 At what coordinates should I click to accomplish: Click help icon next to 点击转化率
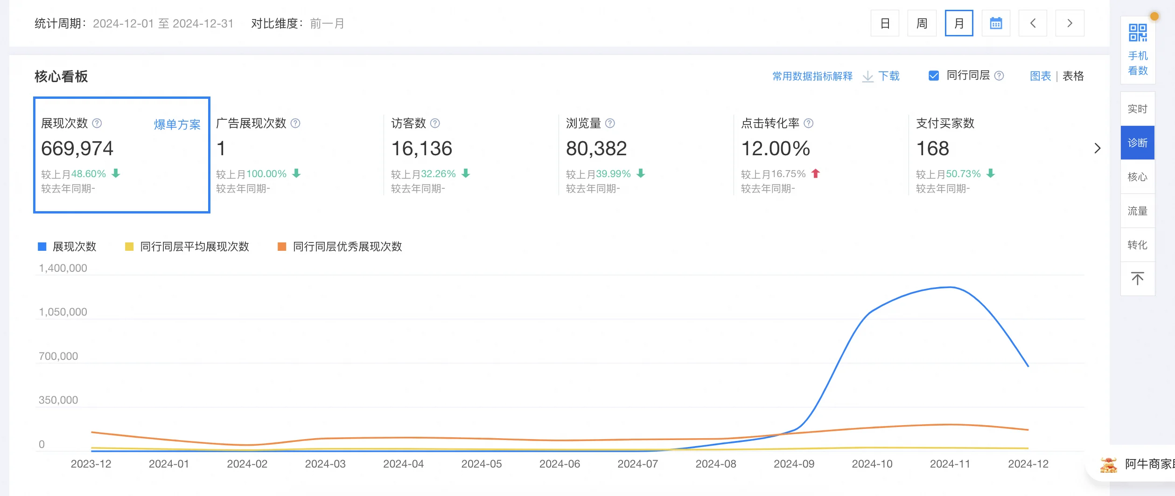(x=809, y=124)
